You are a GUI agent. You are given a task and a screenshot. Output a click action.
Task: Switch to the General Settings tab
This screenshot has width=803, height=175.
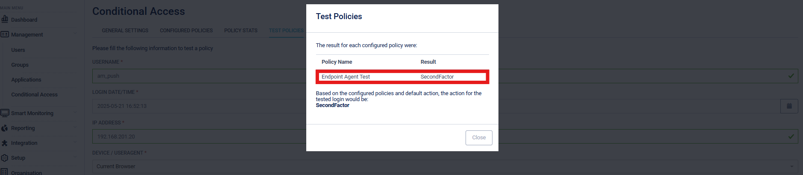pos(125,31)
